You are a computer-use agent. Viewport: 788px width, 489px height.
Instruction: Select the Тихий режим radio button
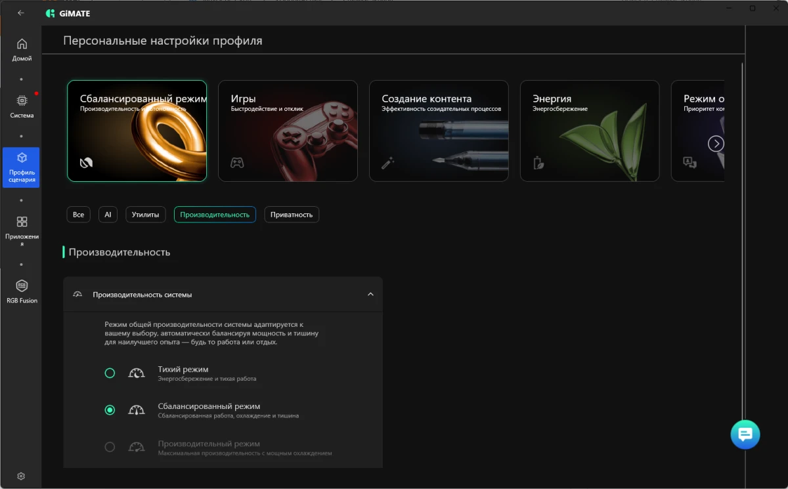110,373
